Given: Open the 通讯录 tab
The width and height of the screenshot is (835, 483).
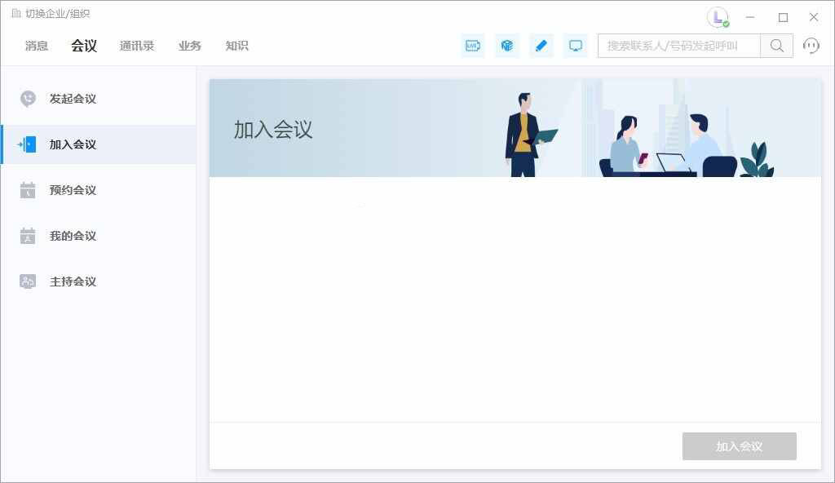Looking at the screenshot, I should 136,46.
